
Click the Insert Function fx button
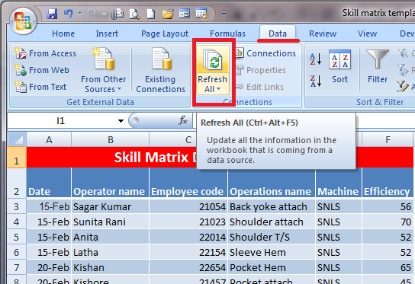(x=183, y=121)
